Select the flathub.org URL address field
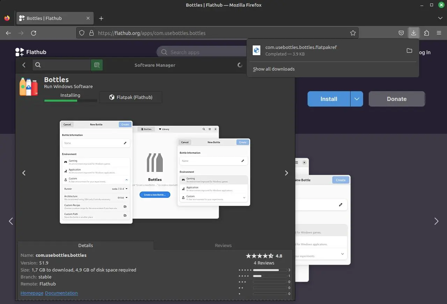The height and width of the screenshot is (304, 447). tap(217, 33)
